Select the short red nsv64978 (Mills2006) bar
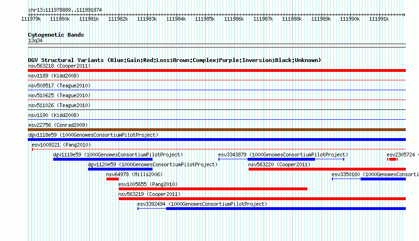 pyautogui.click(x=113, y=179)
